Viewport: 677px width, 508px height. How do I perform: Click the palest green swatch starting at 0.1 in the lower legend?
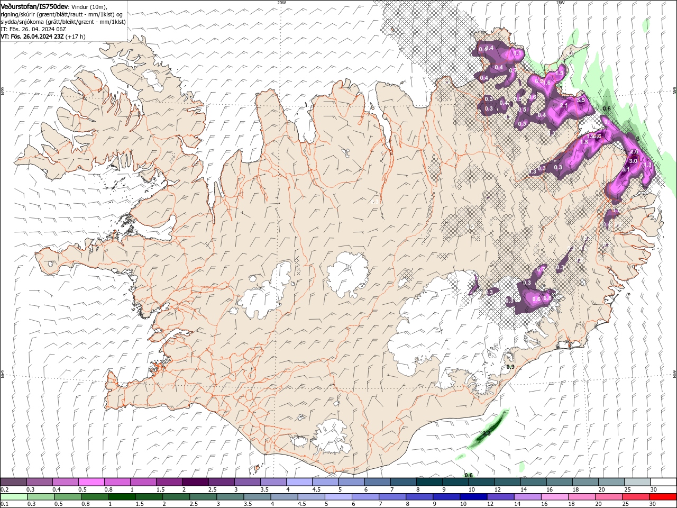pyautogui.click(x=14, y=497)
